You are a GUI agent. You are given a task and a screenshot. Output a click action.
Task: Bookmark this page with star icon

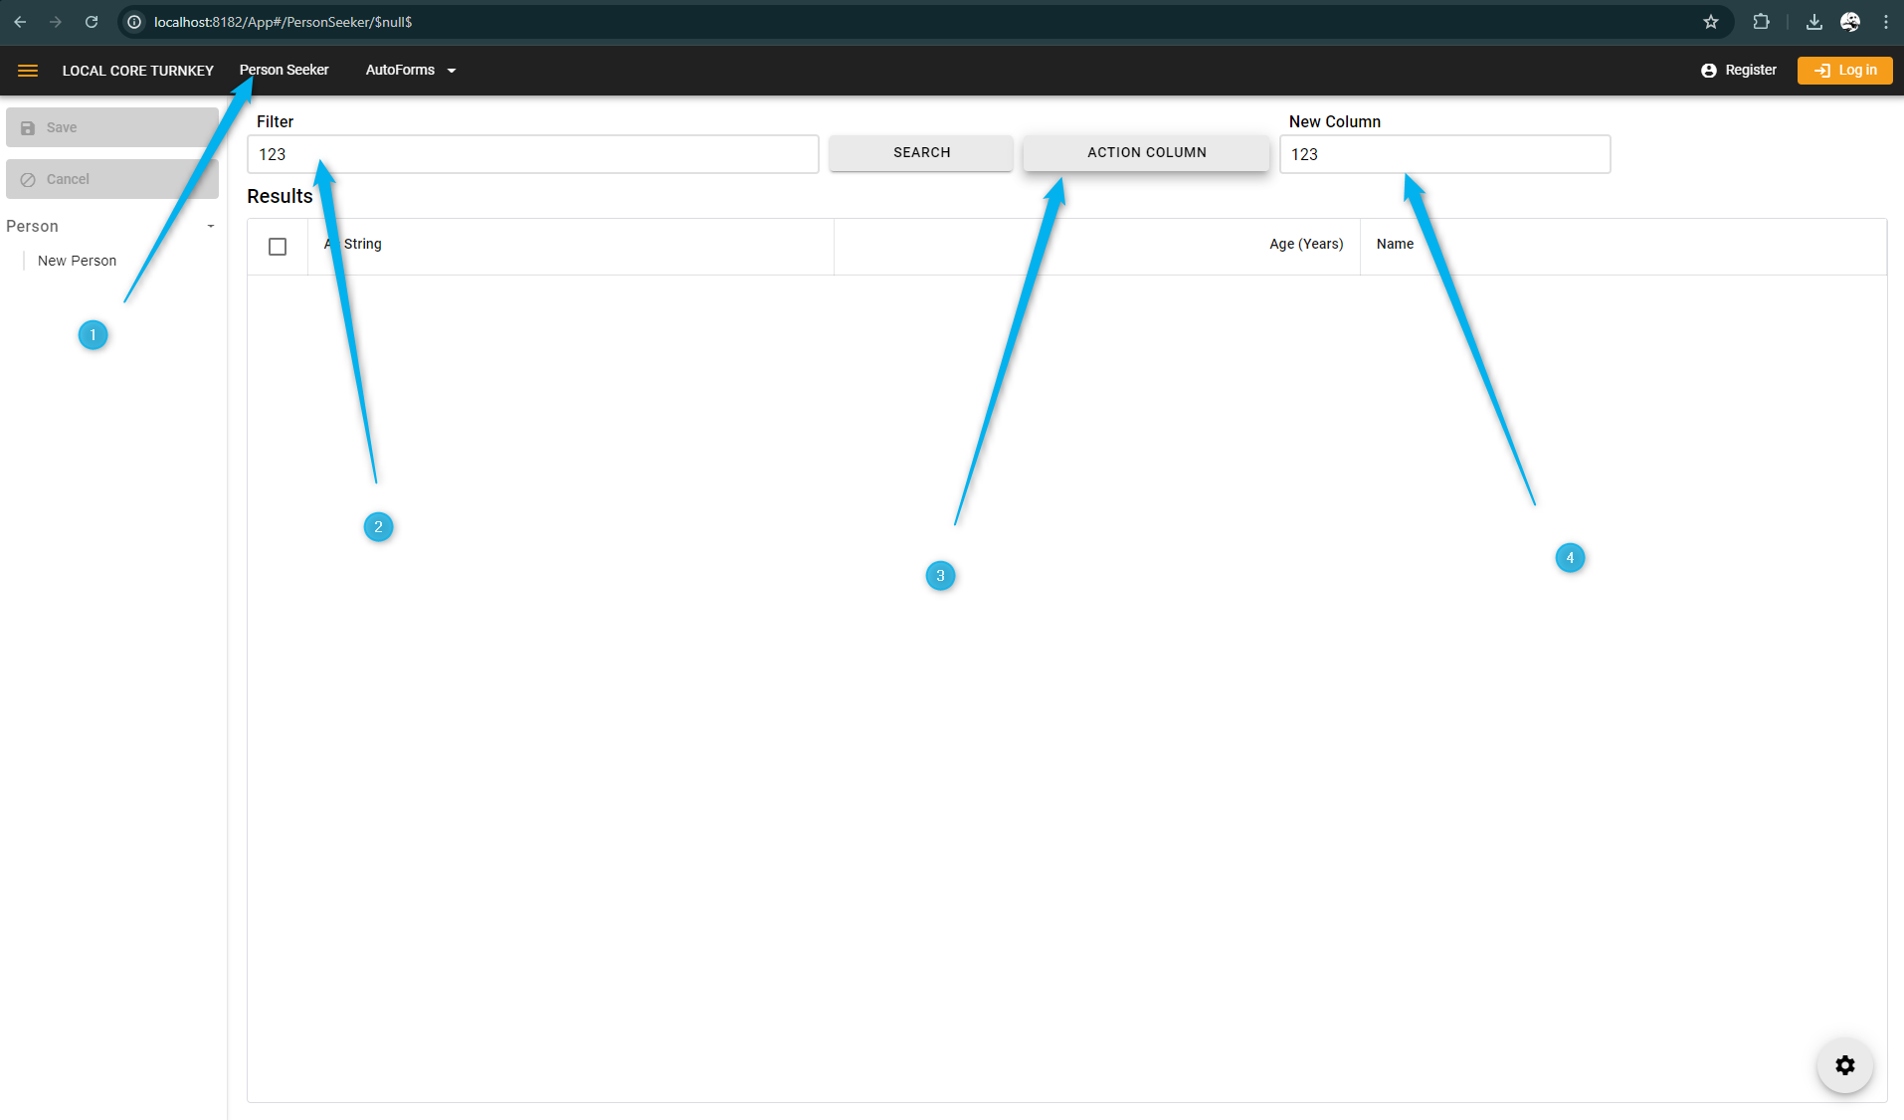tap(1710, 22)
